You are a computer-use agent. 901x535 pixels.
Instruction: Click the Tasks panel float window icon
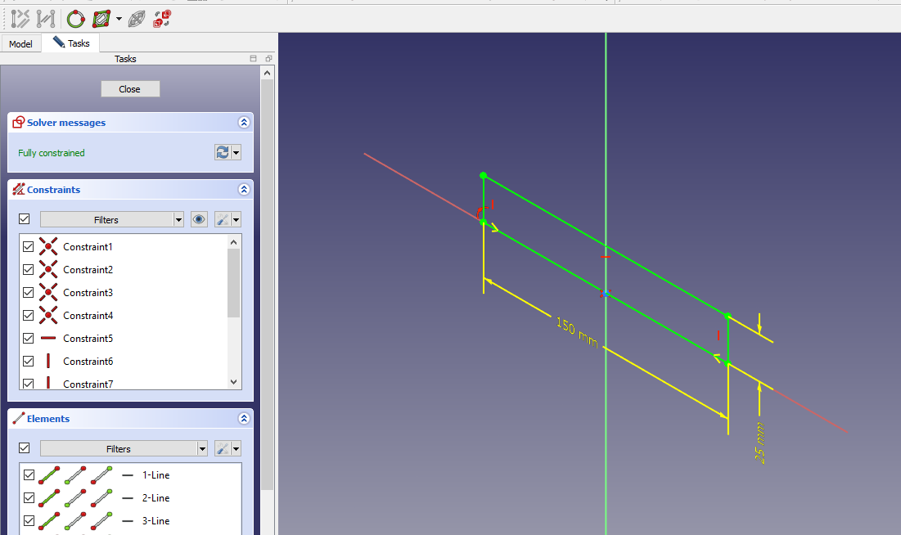pos(268,59)
